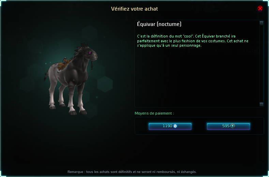The height and width of the screenshot is (177, 269).
Task: Click the "Moyens de paiement" label
Action: 154,113
